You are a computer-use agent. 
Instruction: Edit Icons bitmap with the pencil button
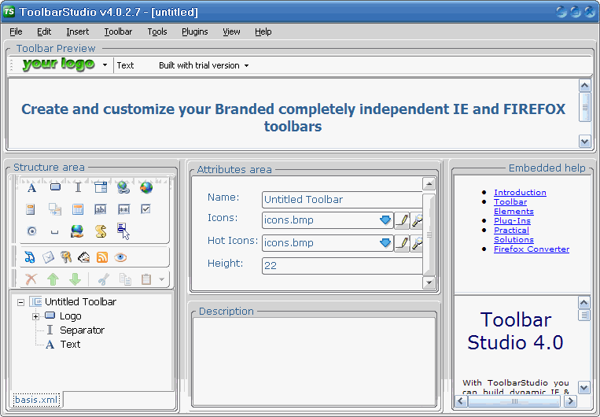click(402, 220)
